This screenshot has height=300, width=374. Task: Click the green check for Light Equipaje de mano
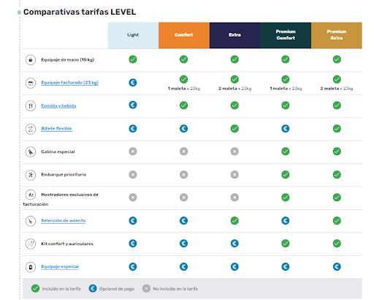(133, 59)
